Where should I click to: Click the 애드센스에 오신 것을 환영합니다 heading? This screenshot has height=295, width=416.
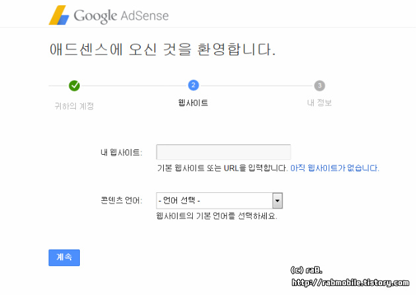[x=162, y=49]
